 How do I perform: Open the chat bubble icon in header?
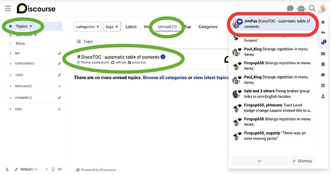pos(290,9)
